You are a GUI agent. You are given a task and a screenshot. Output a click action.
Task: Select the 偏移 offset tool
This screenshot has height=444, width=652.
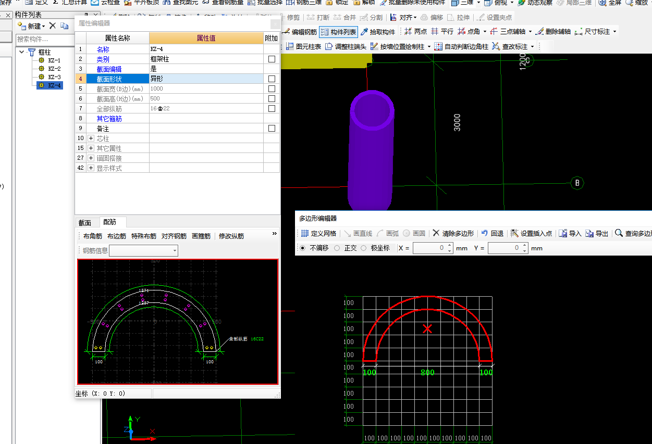pyautogui.click(x=432, y=17)
